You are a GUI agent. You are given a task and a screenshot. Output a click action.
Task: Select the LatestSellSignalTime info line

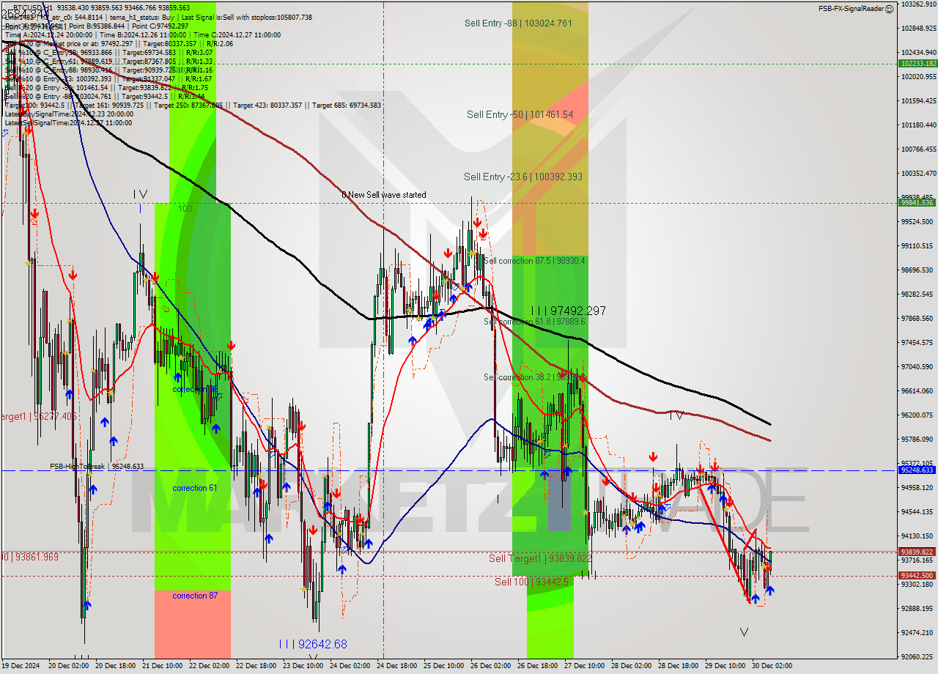coord(69,123)
